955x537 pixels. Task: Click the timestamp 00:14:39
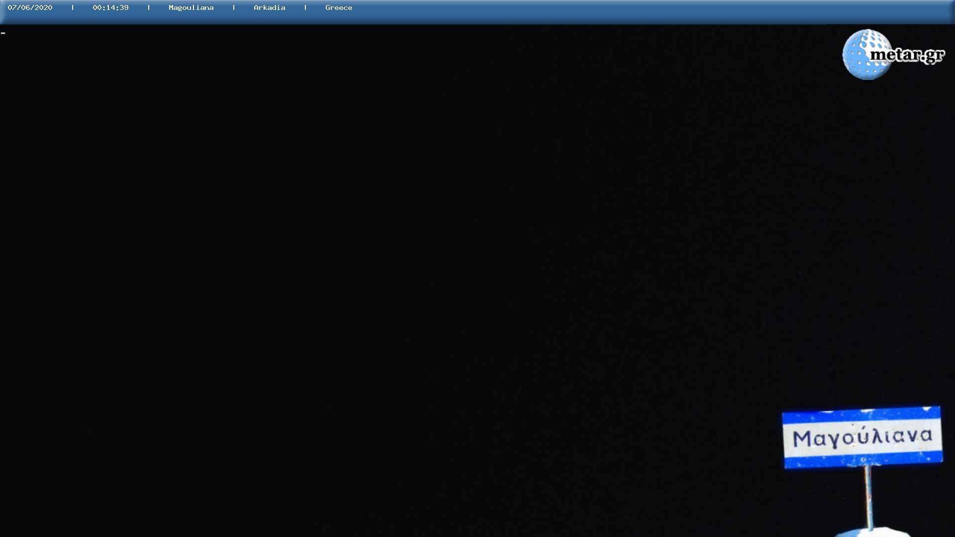pos(110,7)
